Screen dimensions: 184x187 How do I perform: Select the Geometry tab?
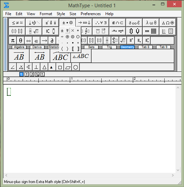click(127, 47)
